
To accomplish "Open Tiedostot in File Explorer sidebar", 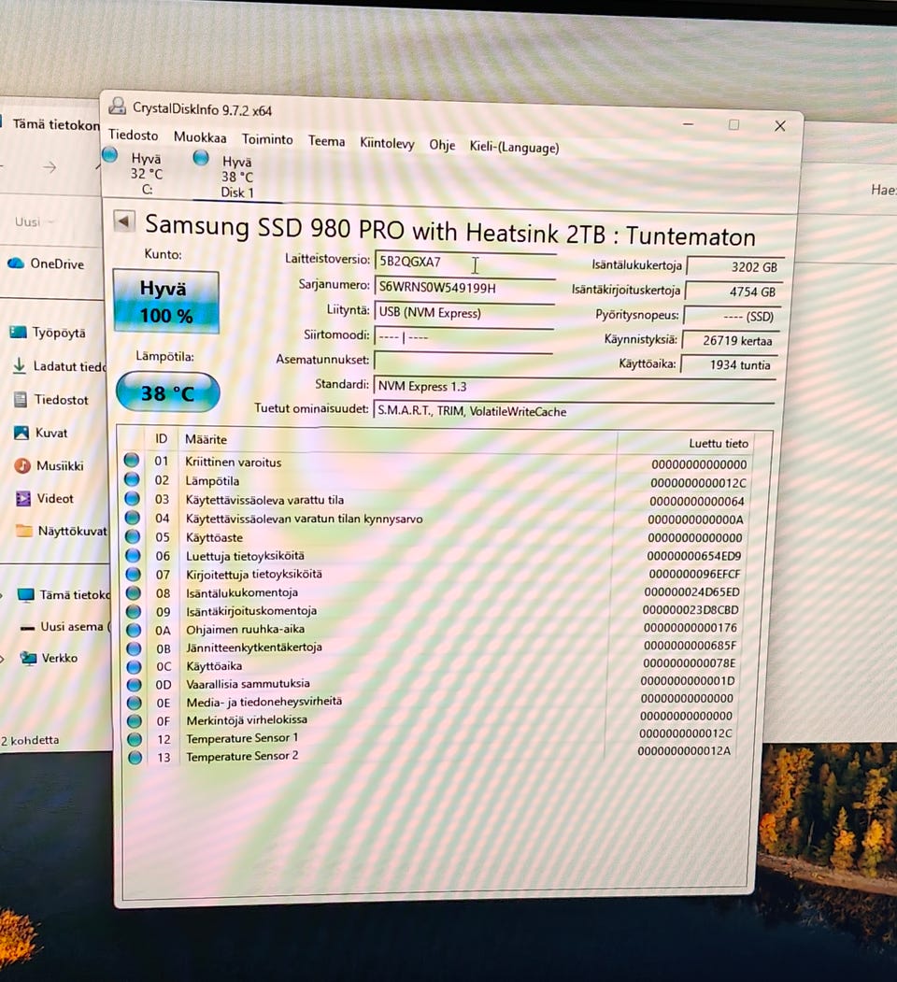I will [50, 400].
